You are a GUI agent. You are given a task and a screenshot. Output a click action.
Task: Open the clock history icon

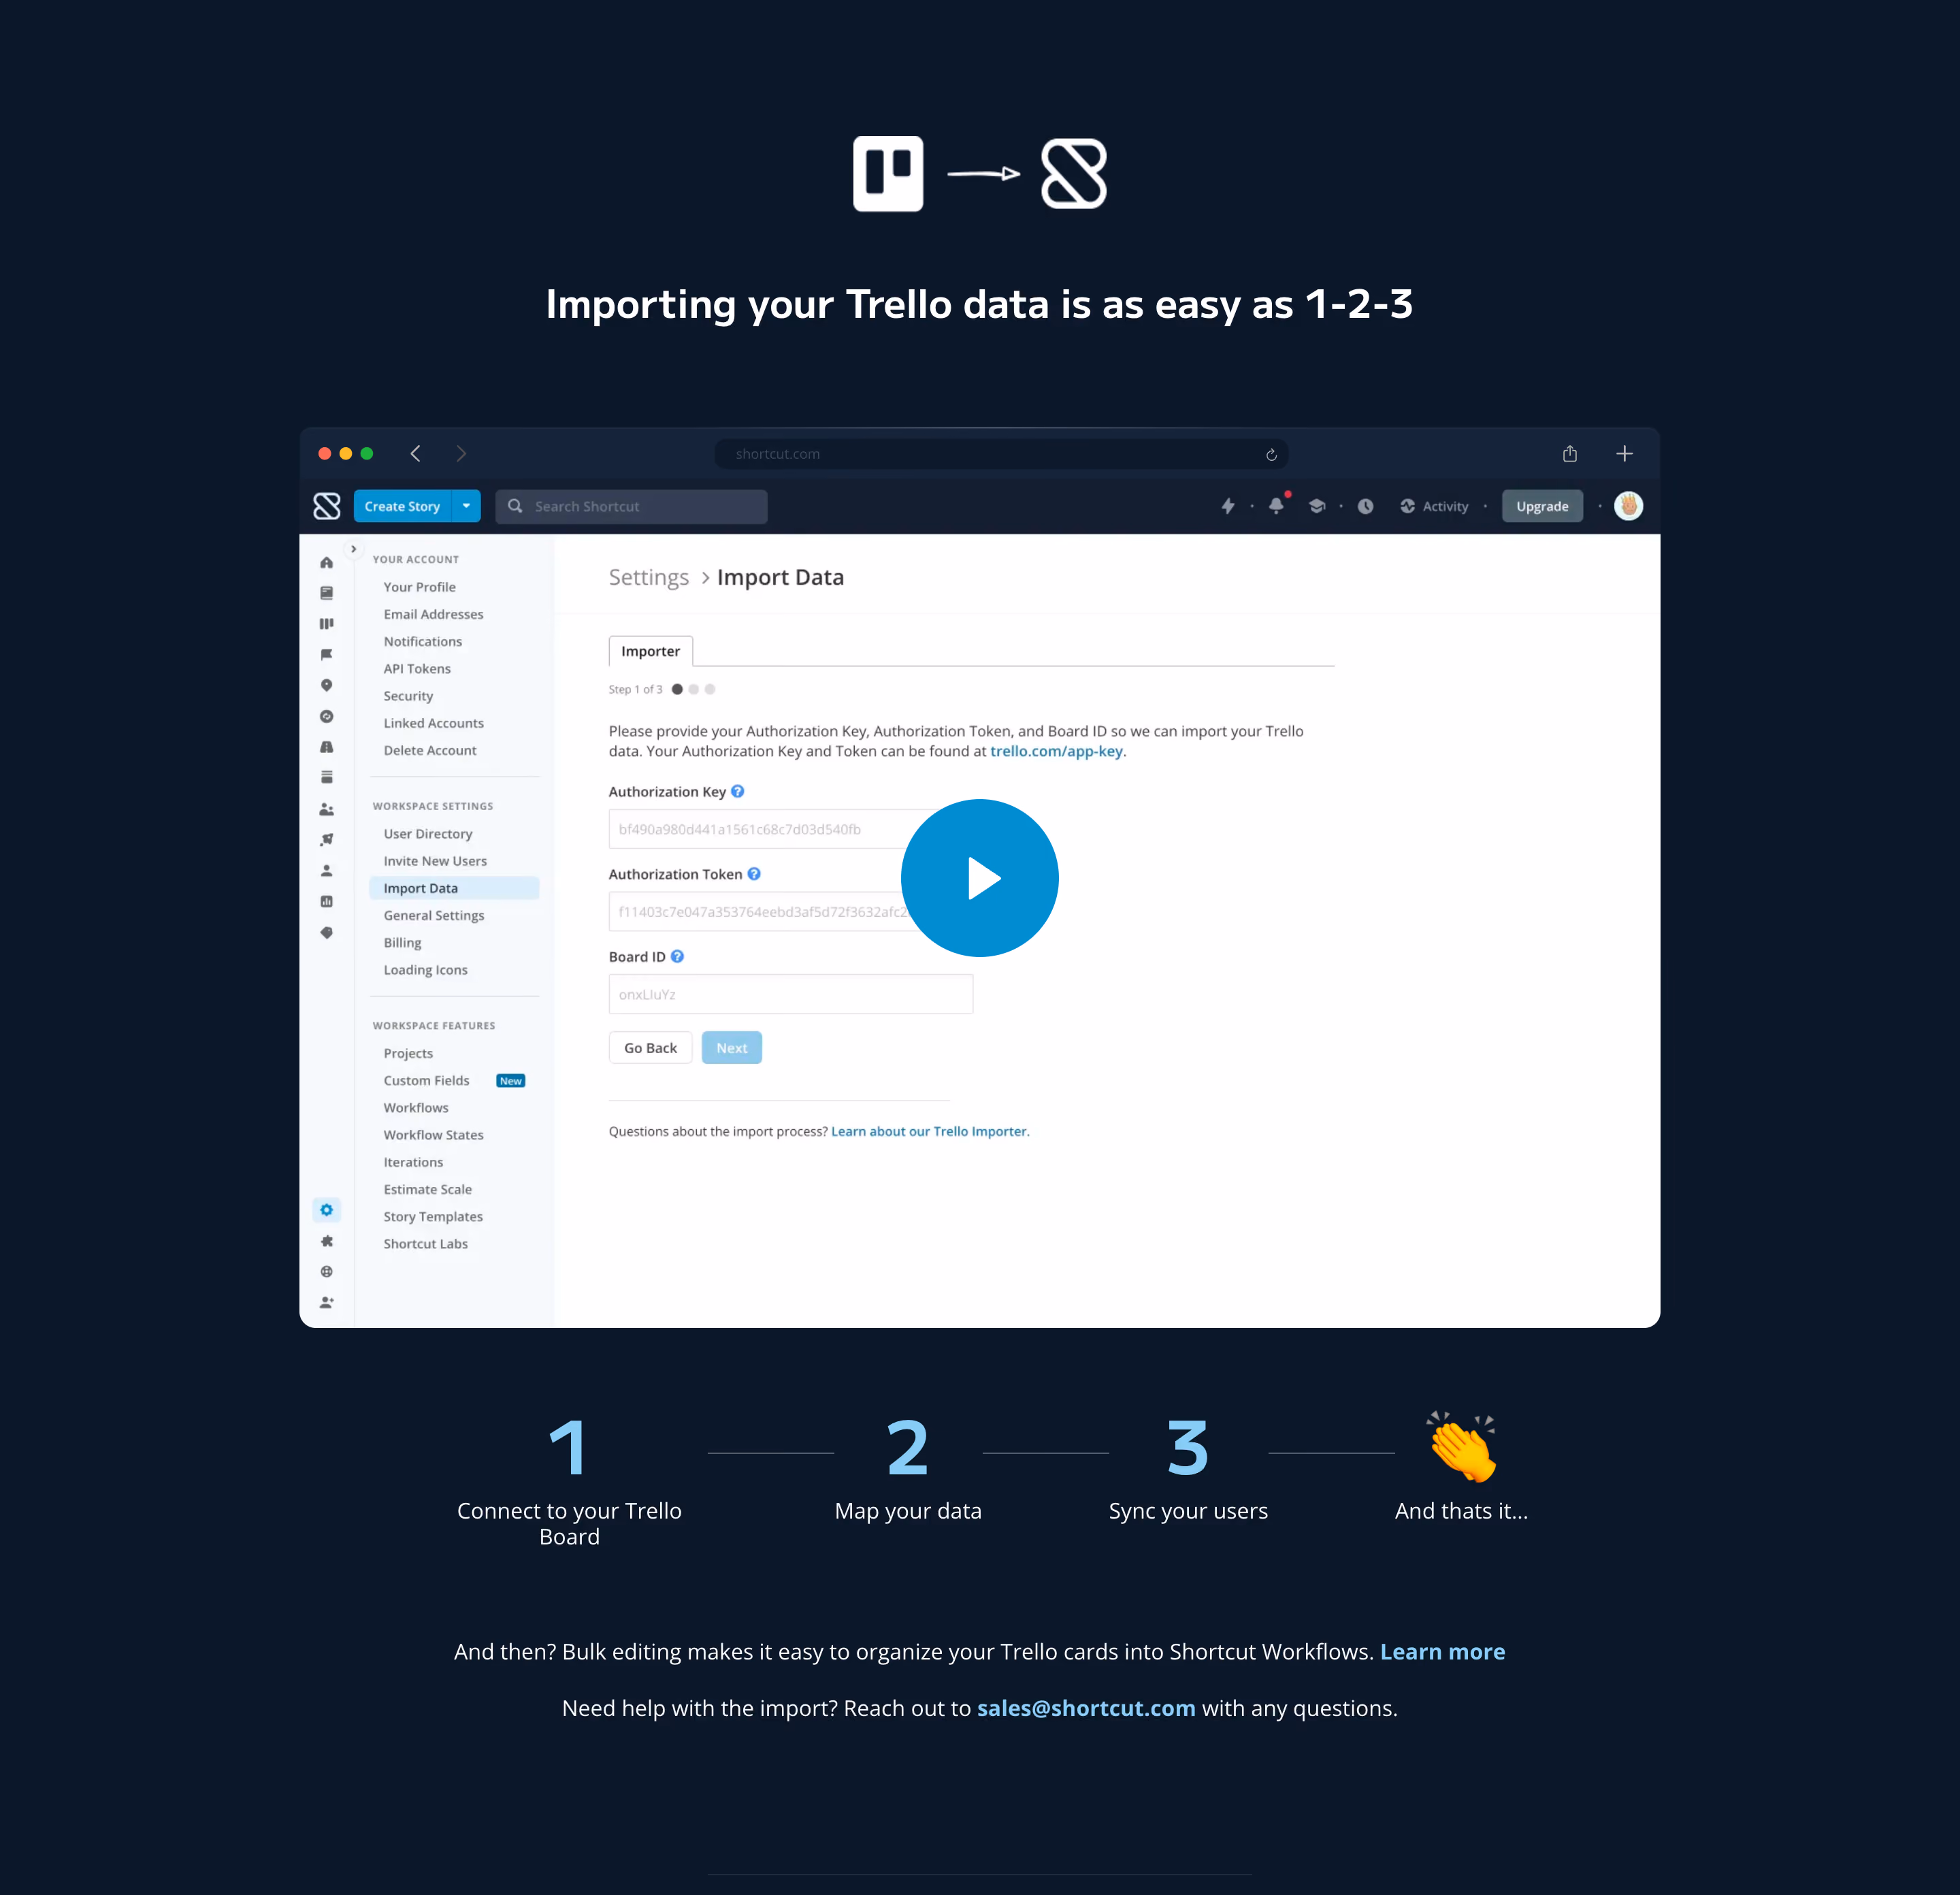click(x=1365, y=506)
